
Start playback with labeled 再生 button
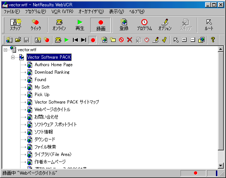80,25
